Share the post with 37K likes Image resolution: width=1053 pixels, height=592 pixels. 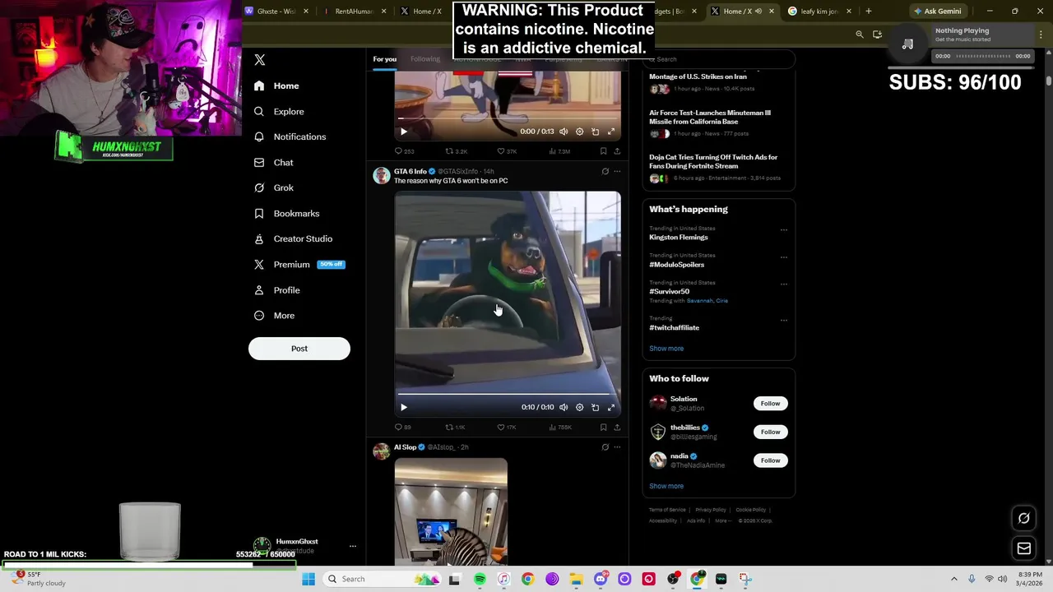(x=617, y=151)
